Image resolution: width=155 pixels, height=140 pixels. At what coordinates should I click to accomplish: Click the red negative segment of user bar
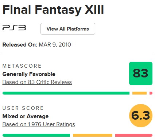[134, 135]
